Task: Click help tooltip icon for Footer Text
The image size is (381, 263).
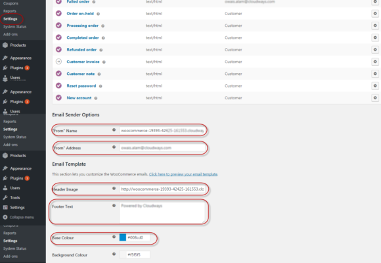Action: point(114,206)
